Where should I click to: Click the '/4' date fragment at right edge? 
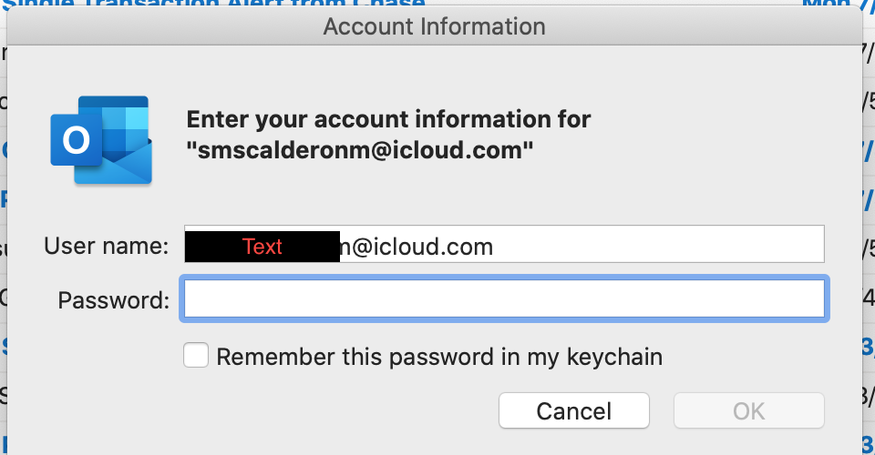coord(867,297)
